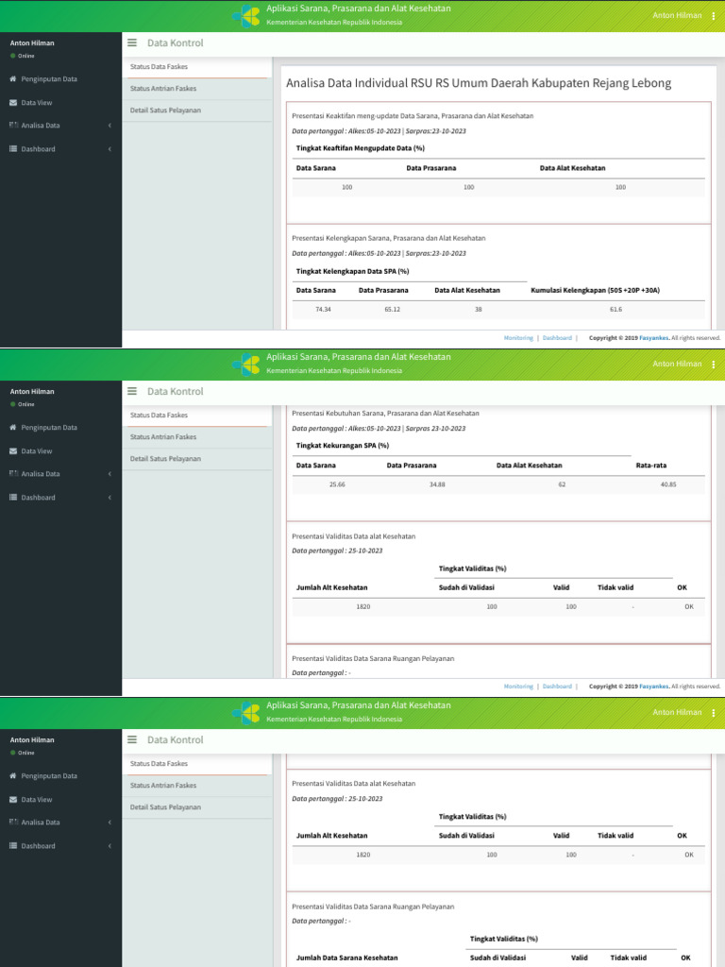Click the envelope icon beside Data View, middle sidebar
The height and width of the screenshot is (967, 725).
click(13, 451)
